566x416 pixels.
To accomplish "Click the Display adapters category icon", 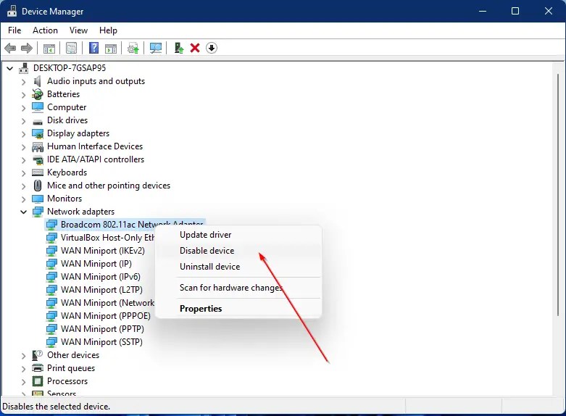I will pos(38,133).
